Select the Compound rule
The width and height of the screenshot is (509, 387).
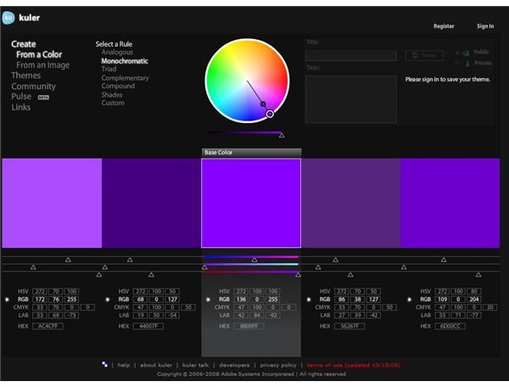pyautogui.click(x=118, y=86)
